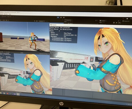132x109 pixels.
Task: Open the Window menu
Action: (6, 14)
